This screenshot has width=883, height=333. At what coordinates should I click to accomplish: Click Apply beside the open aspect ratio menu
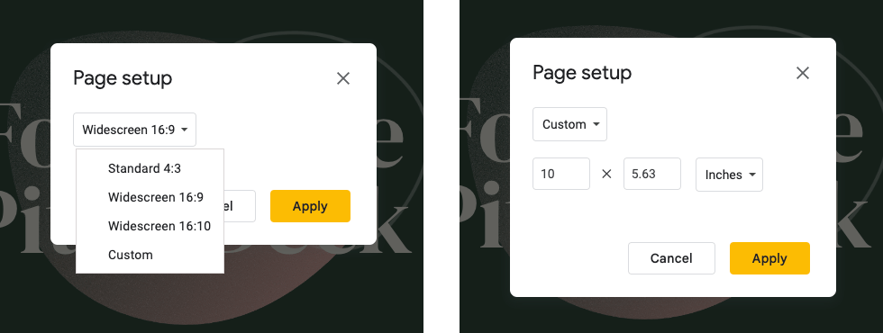(310, 206)
